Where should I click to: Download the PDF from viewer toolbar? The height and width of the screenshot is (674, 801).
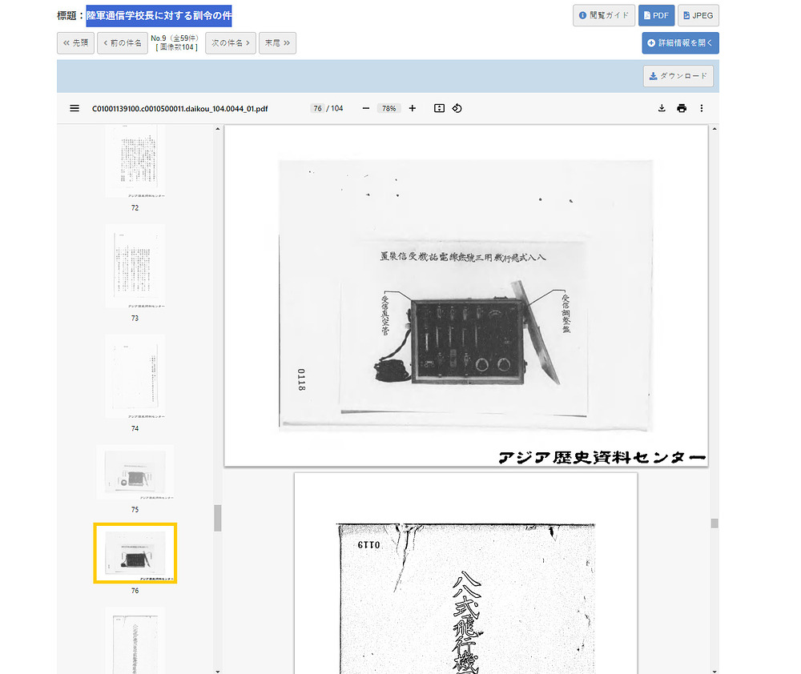(662, 108)
